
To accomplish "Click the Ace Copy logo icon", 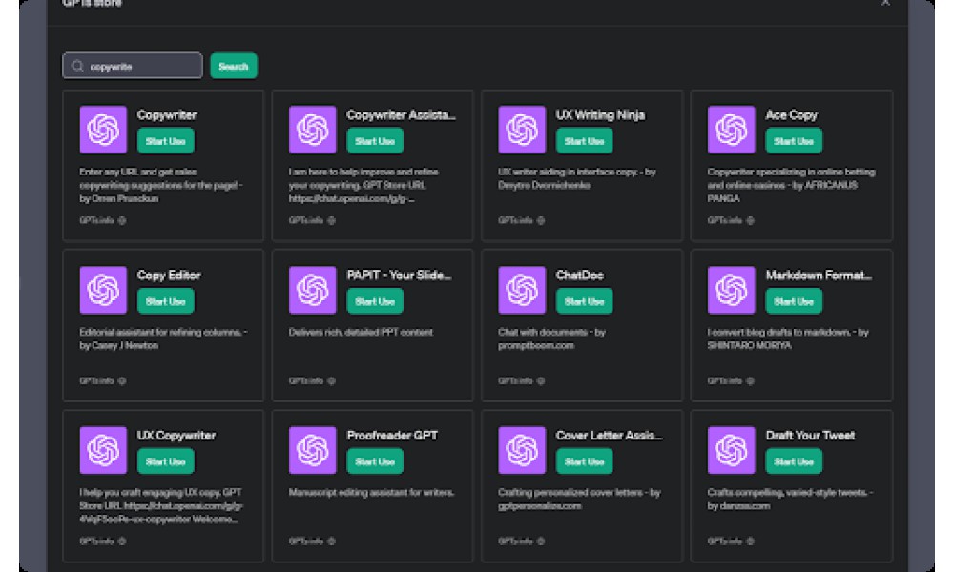I will point(732,130).
